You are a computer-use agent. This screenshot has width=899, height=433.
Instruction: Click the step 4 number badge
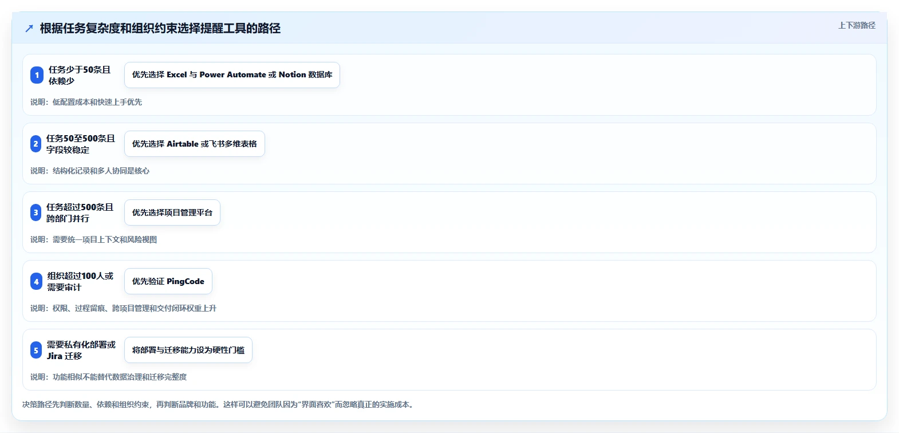pyautogui.click(x=36, y=281)
